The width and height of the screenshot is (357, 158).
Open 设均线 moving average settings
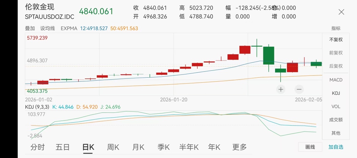(x=48, y=28)
